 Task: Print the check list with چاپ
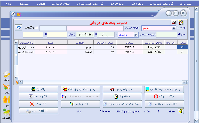click(39, 111)
